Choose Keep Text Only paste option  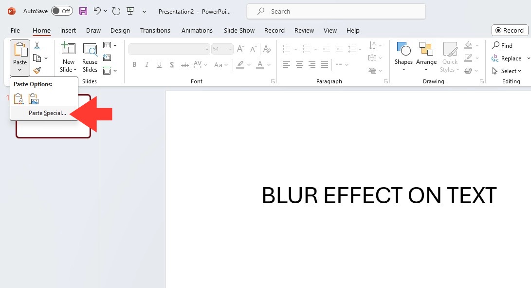[x=18, y=99]
